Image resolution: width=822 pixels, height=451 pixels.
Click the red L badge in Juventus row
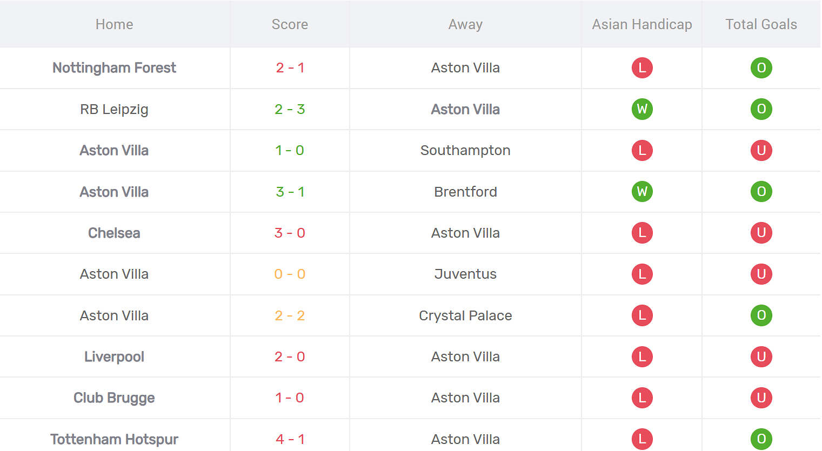pos(642,274)
